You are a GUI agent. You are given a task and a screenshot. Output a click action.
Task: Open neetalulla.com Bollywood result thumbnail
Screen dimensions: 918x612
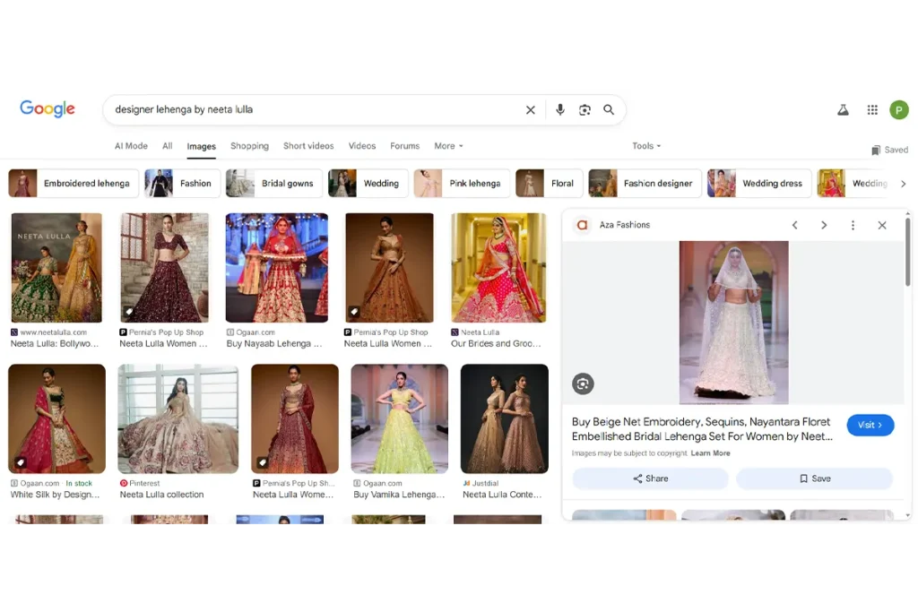point(56,268)
